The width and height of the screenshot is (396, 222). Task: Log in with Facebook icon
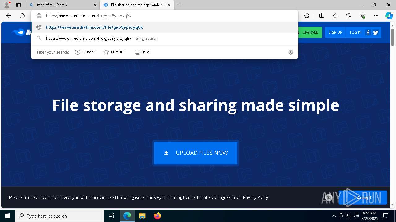(368, 32)
